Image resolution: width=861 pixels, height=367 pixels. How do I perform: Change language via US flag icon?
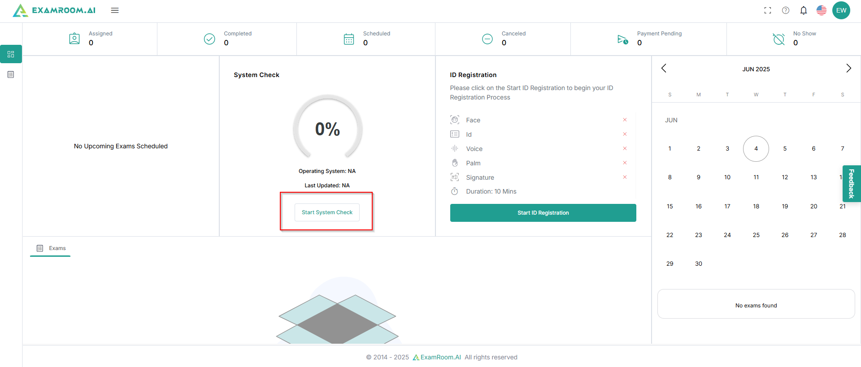[822, 10]
